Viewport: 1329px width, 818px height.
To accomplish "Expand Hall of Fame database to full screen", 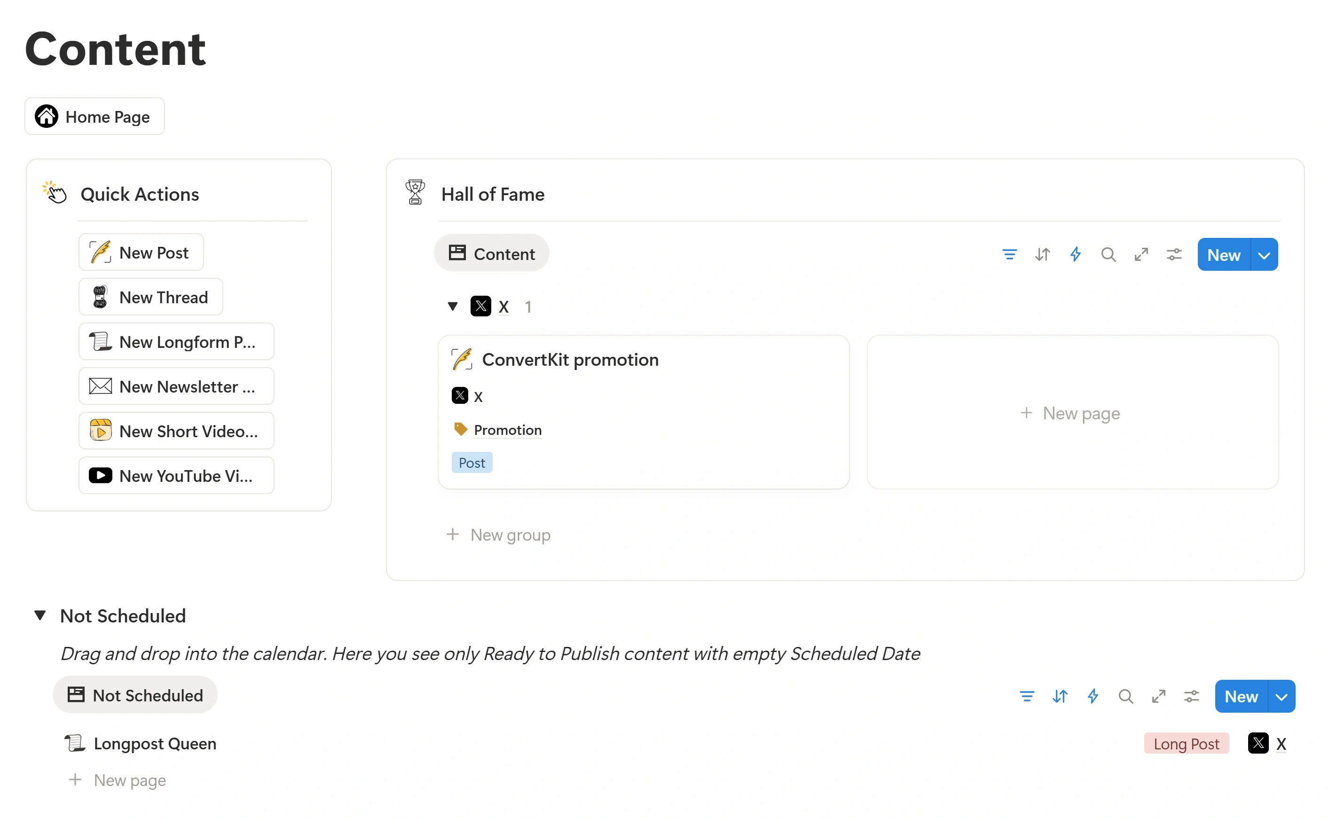I will [1141, 254].
